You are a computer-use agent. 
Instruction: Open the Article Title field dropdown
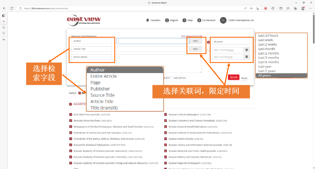(x=92, y=49)
